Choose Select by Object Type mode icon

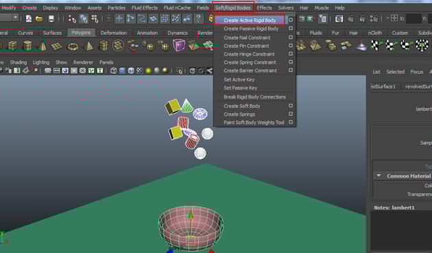pyautogui.click(x=84, y=18)
